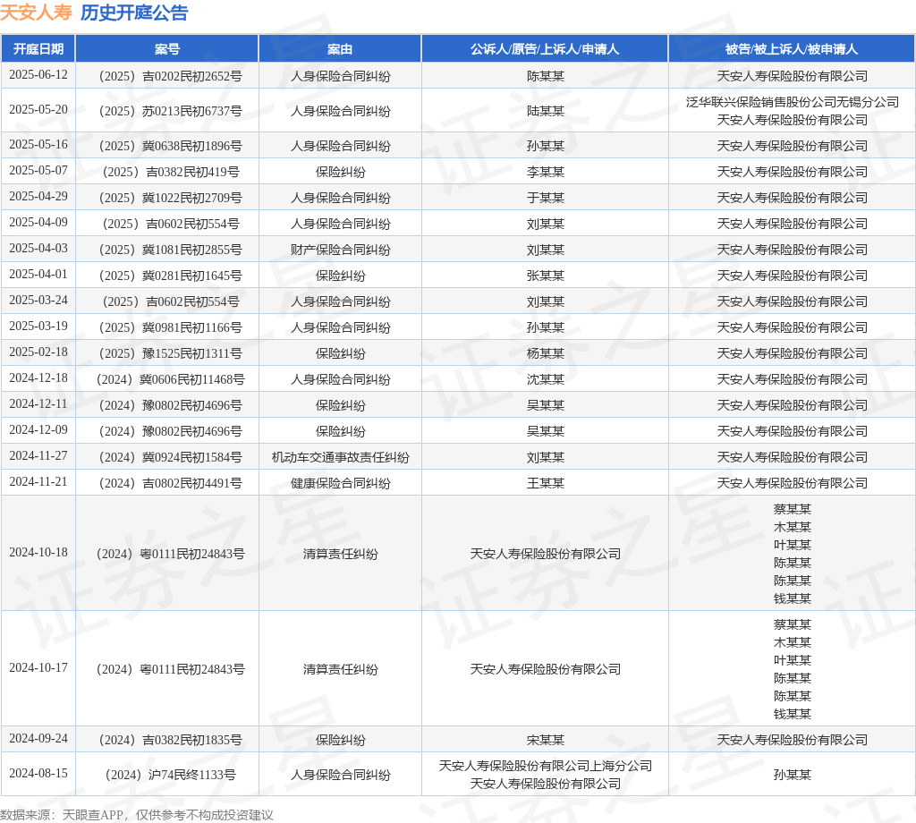Screen dimensions: 916x823
Task: Click date cell 2025-05-07
Action: [38, 171]
